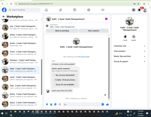Send quick reply 'In talks. I'll let you know.'
The image size is (151, 117).
point(65,80)
